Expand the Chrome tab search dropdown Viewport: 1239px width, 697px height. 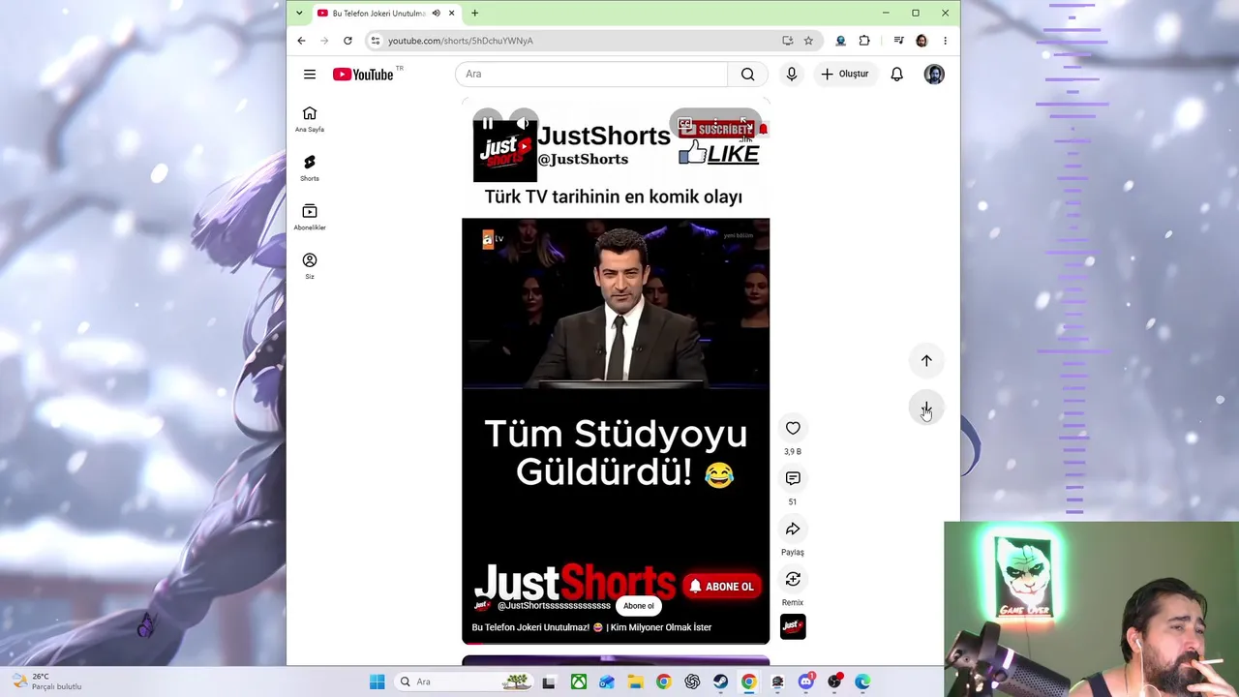click(x=299, y=14)
